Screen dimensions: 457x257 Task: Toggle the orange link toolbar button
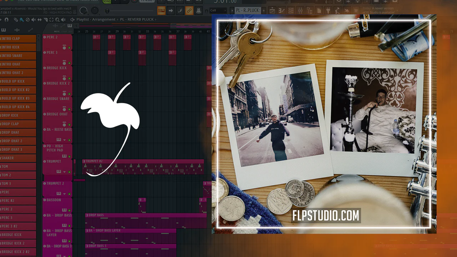pyautogui.click(x=189, y=11)
